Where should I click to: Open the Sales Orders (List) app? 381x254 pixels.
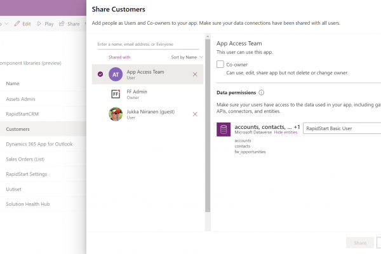(x=25, y=159)
